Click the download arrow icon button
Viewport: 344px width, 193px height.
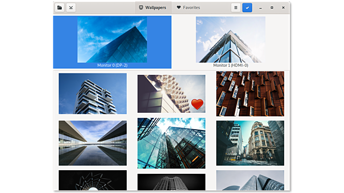point(71,8)
